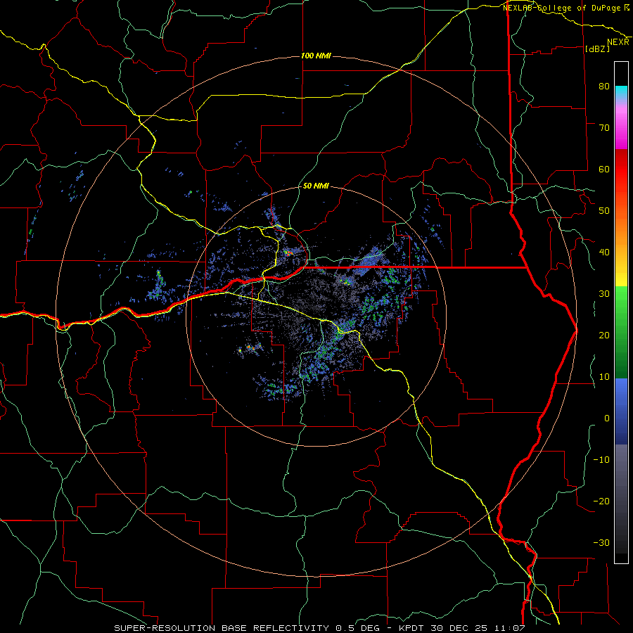Image resolution: width=633 pixels, height=633 pixels.
Task: Click the '30' value on the dBZ scale
Action: pos(604,294)
